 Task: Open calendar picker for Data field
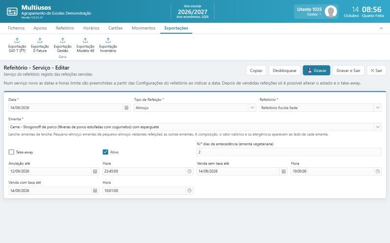126,107
